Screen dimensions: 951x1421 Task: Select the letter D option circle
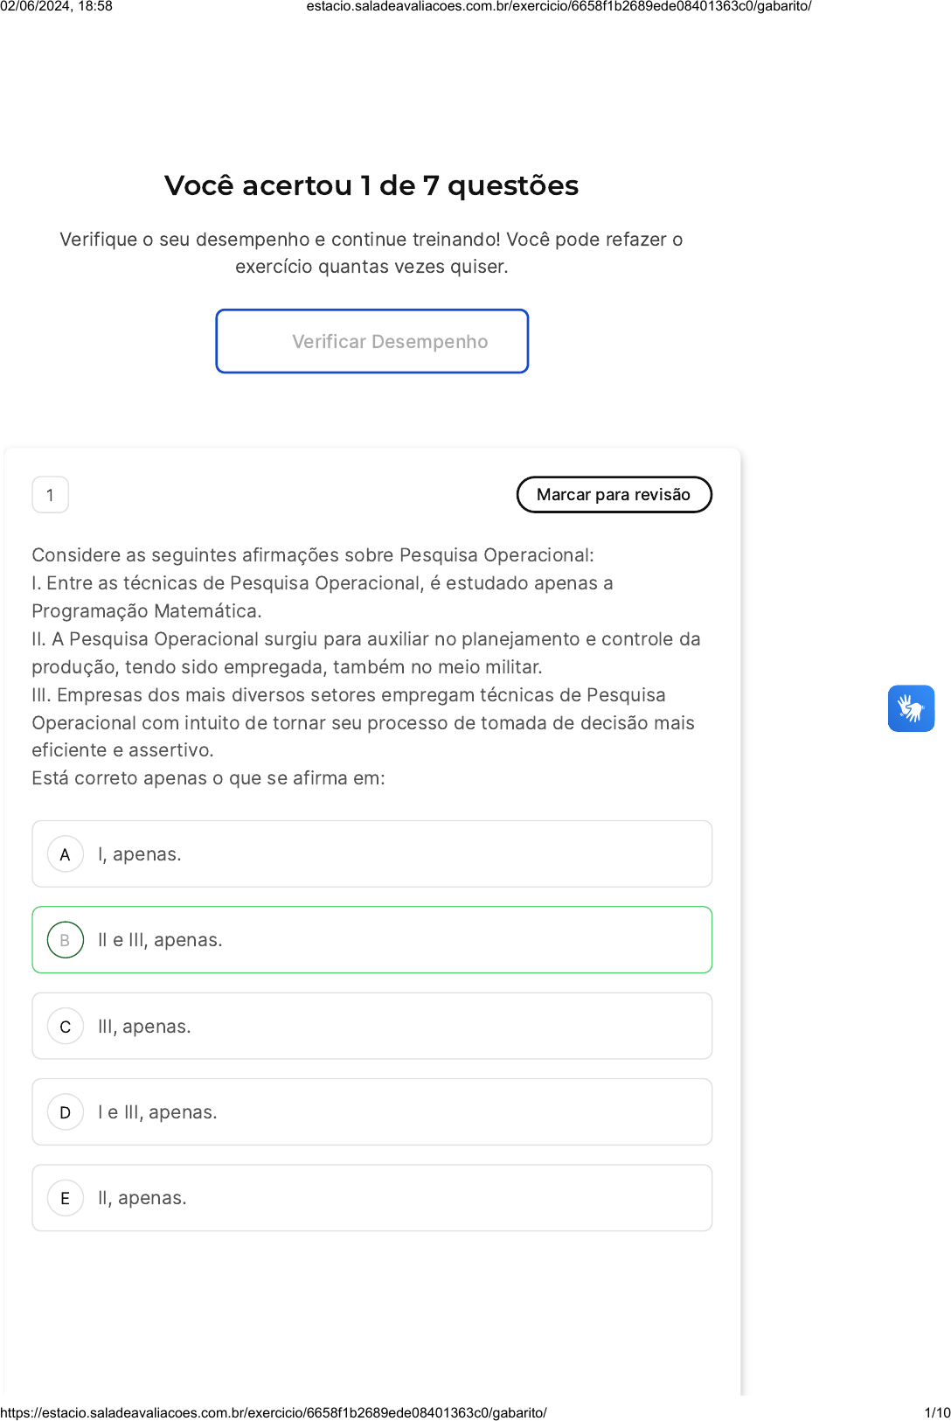pos(66,1112)
